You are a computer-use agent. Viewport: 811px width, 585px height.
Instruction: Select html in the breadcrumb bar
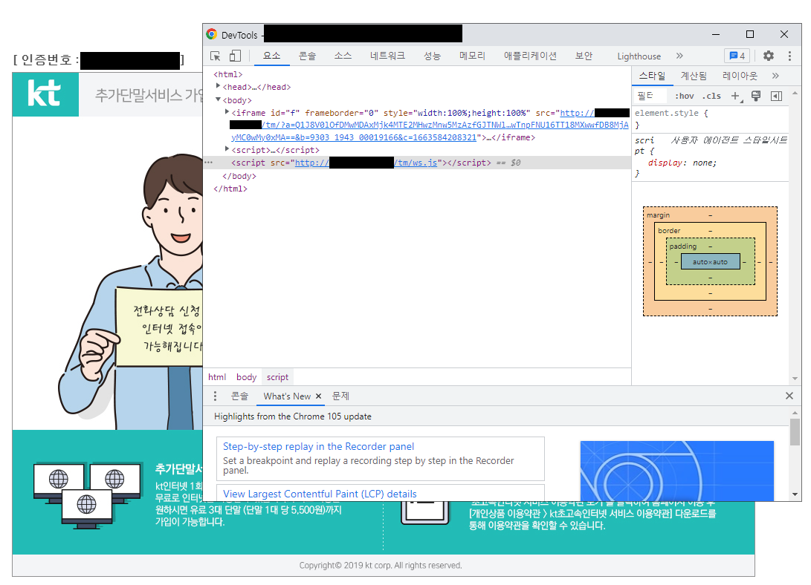click(217, 377)
